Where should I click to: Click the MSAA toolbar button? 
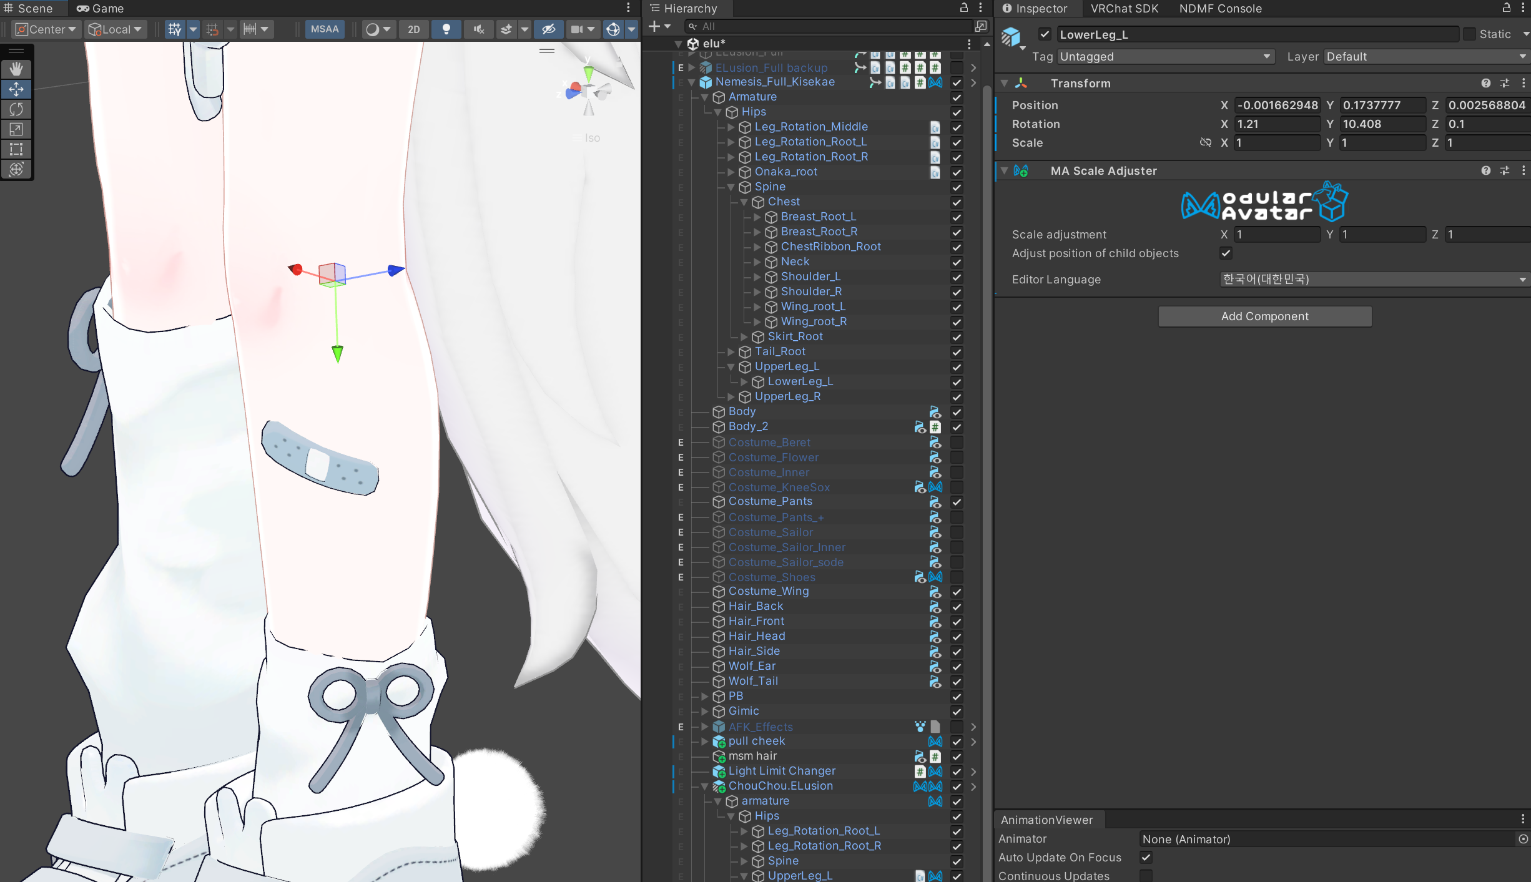tap(325, 29)
